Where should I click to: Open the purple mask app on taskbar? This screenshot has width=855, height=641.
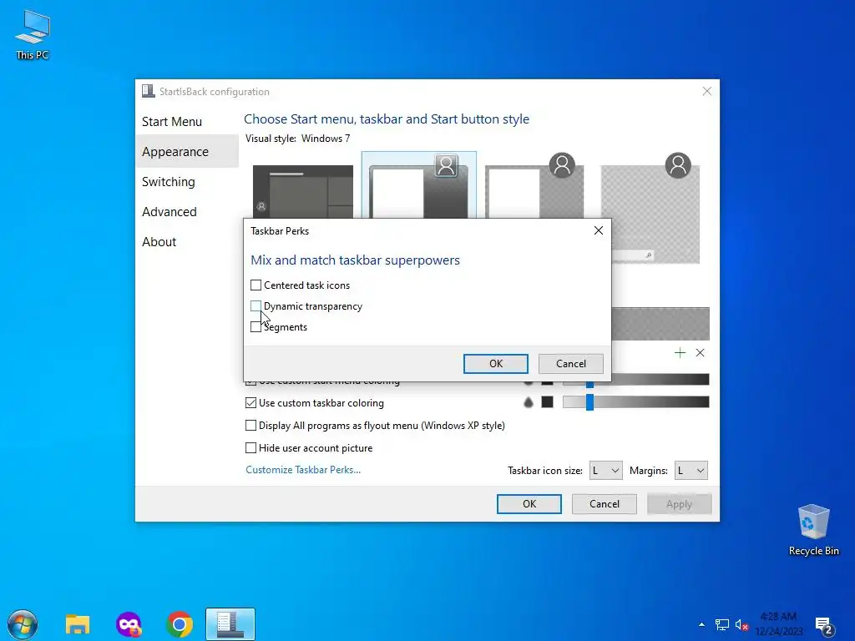coord(129,624)
